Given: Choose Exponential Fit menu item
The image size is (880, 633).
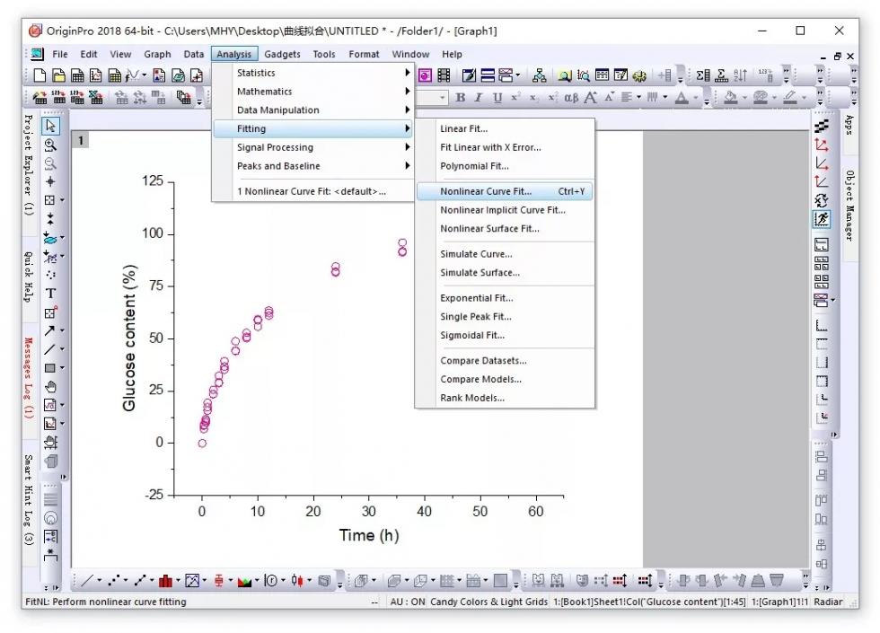Looking at the screenshot, I should [x=505, y=298].
